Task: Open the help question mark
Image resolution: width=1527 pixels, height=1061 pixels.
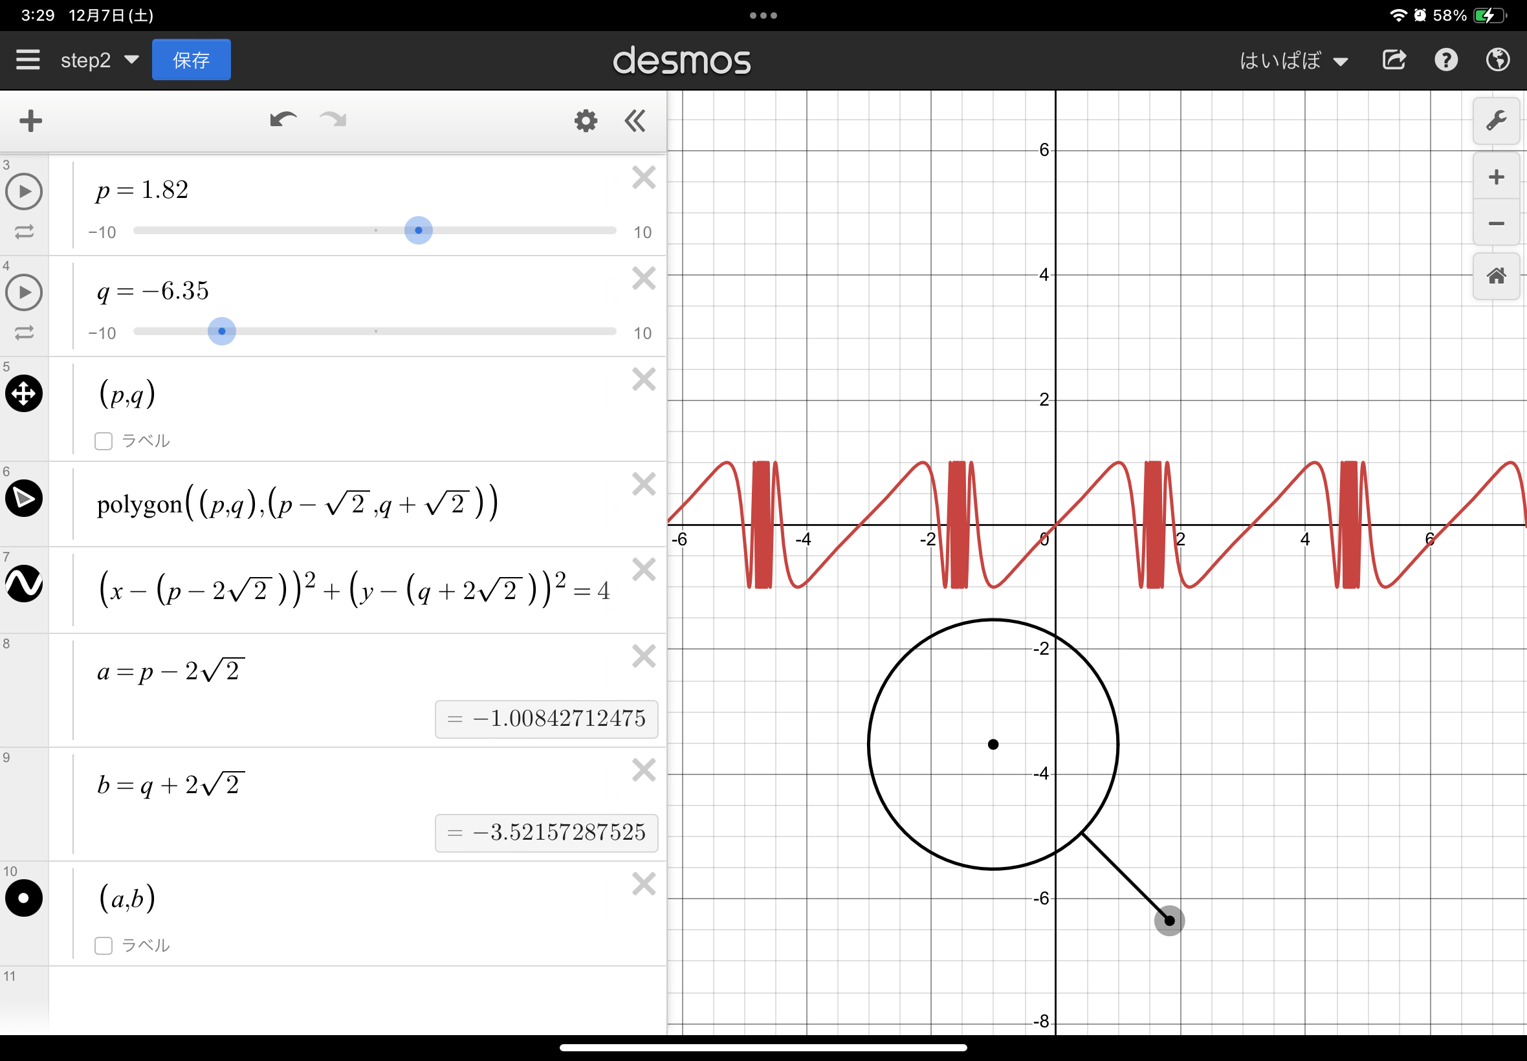Action: (x=1446, y=60)
